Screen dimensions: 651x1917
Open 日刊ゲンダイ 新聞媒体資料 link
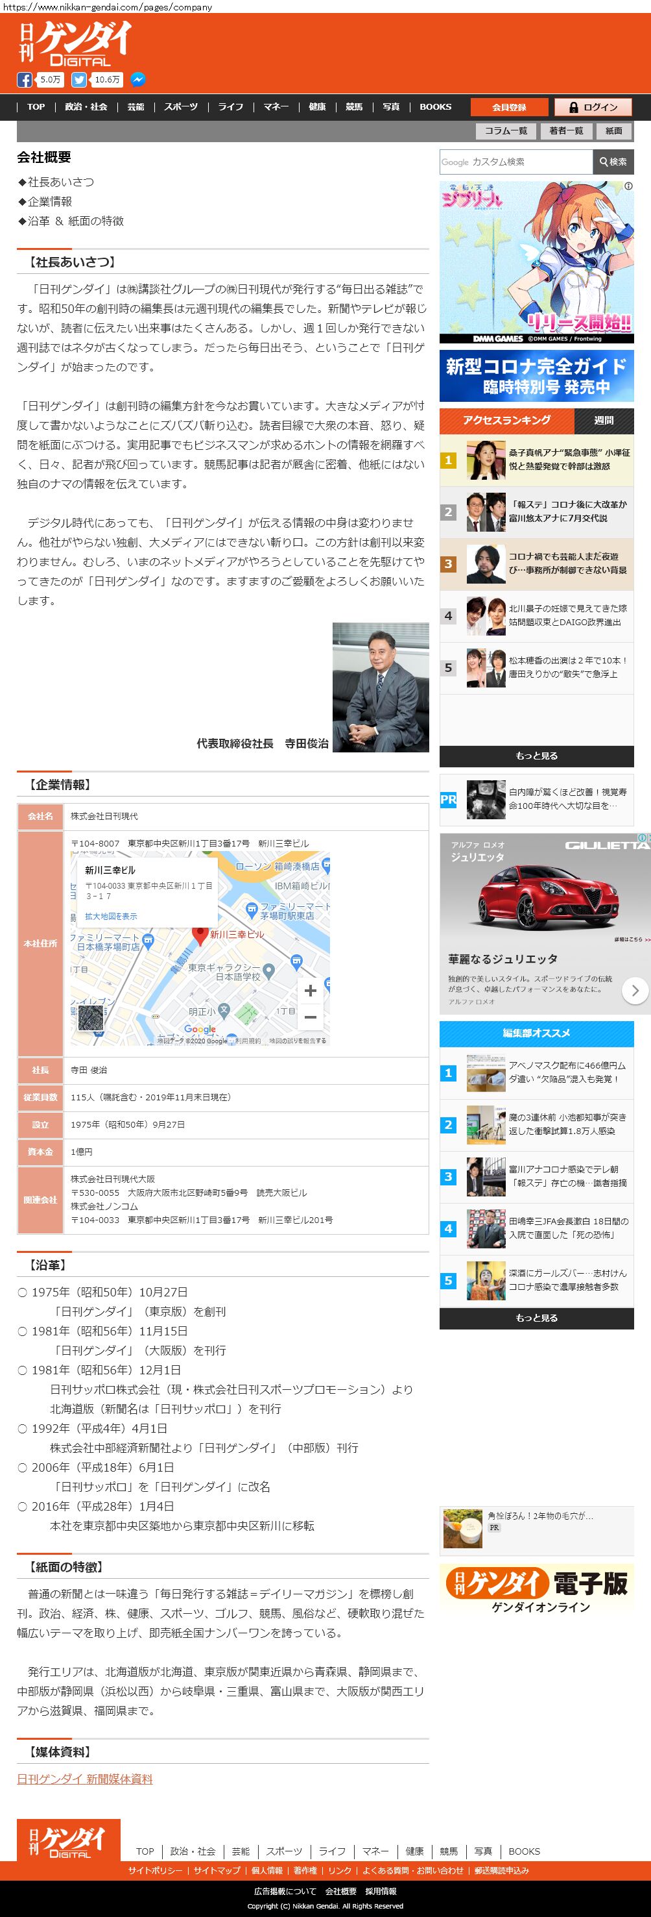pos(85,1779)
